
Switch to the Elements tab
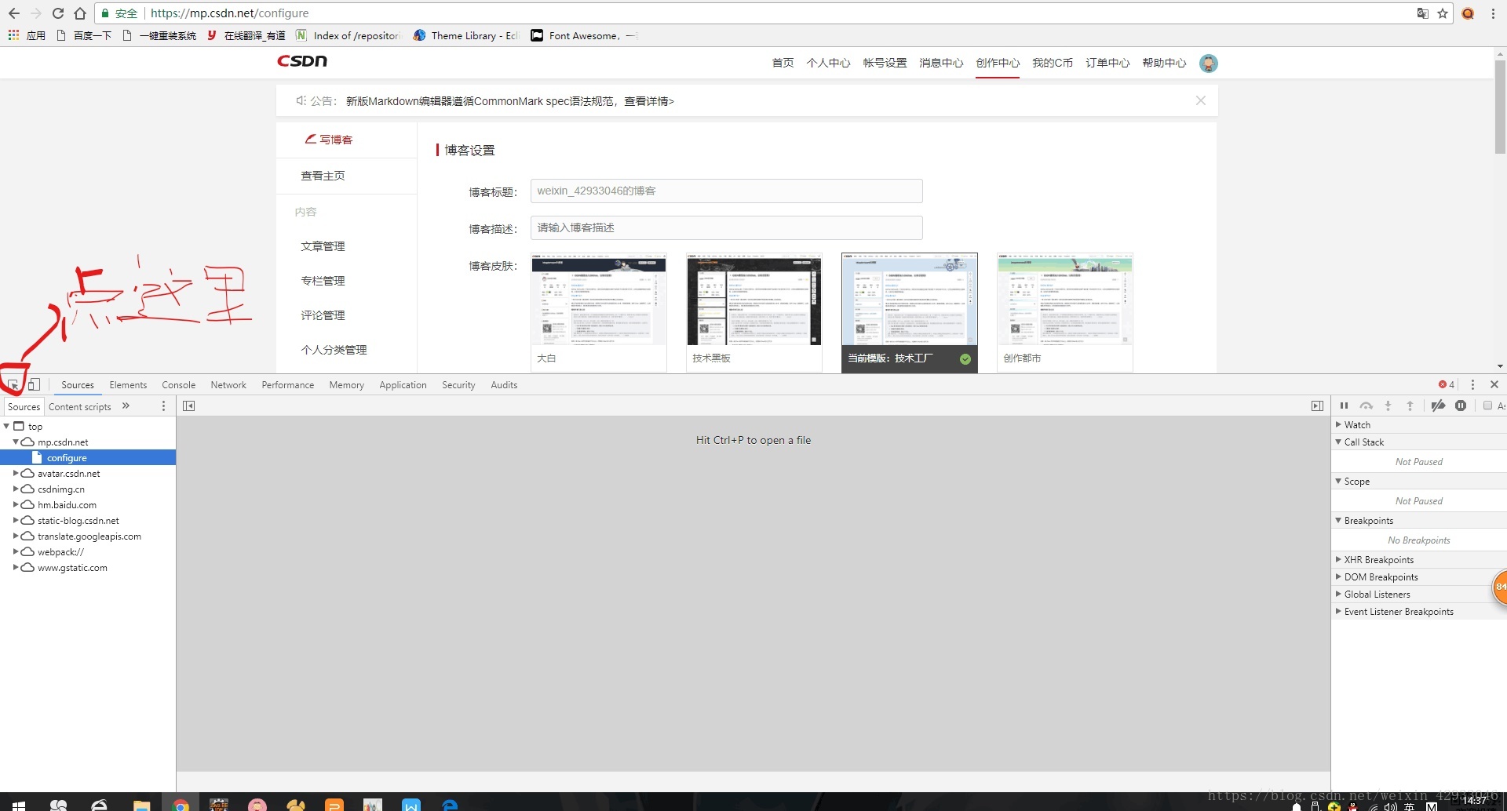128,385
